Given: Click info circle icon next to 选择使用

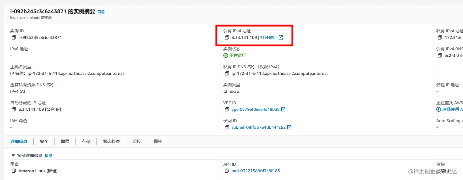Looking at the screenshot, I should [439, 109].
